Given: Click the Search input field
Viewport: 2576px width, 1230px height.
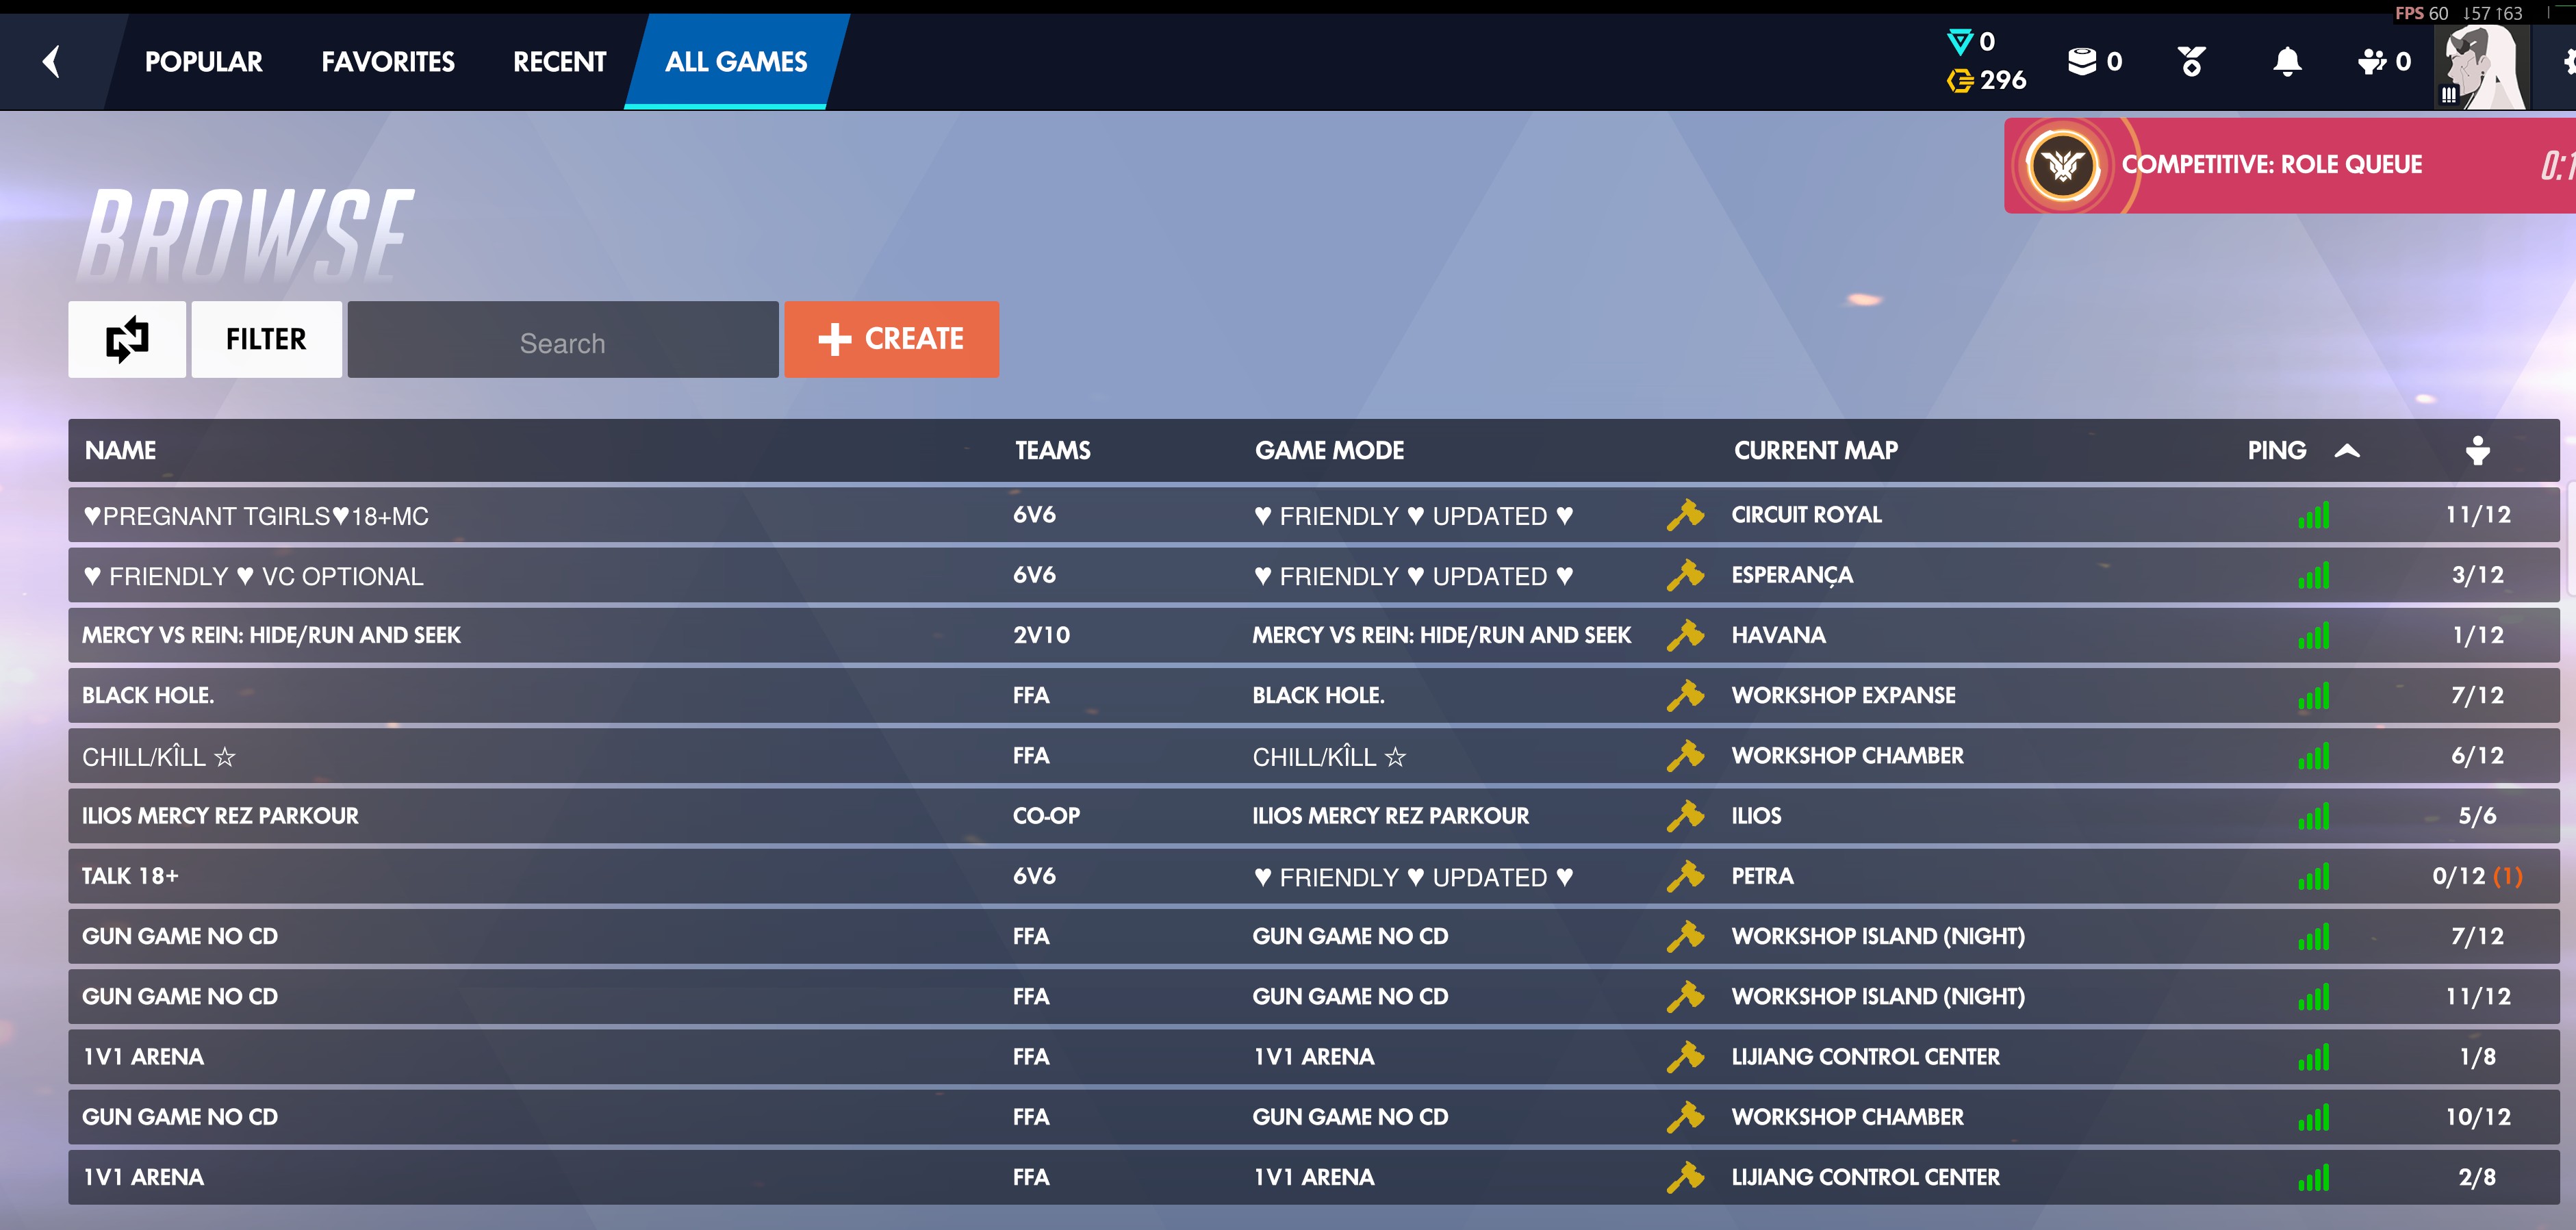Looking at the screenshot, I should pos(563,340).
